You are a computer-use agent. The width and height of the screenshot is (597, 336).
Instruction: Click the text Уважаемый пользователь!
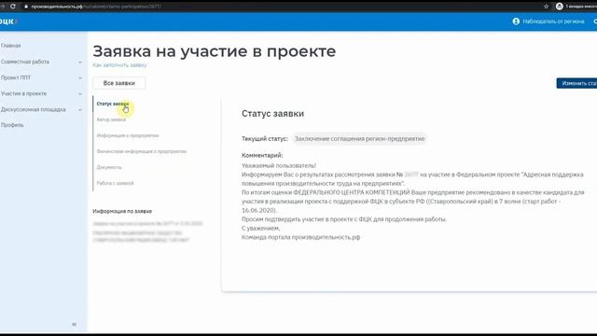pos(279,166)
